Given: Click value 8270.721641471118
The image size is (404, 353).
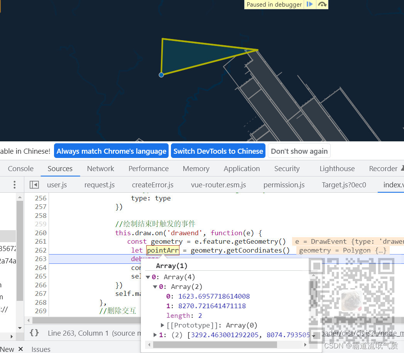Looking at the screenshot, I should [212, 306].
